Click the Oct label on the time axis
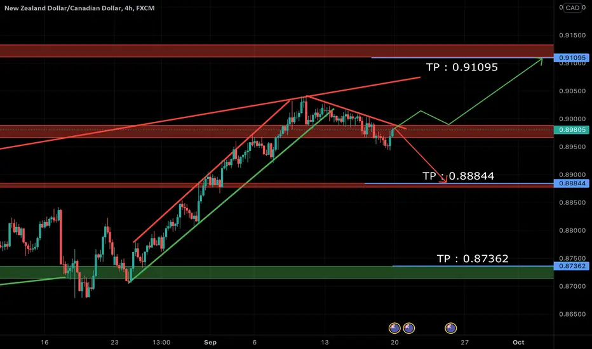This screenshot has width=592, height=349. click(x=518, y=342)
